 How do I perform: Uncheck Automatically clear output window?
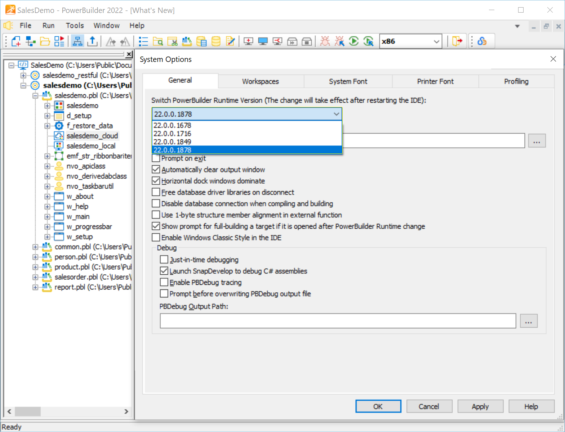(156, 170)
